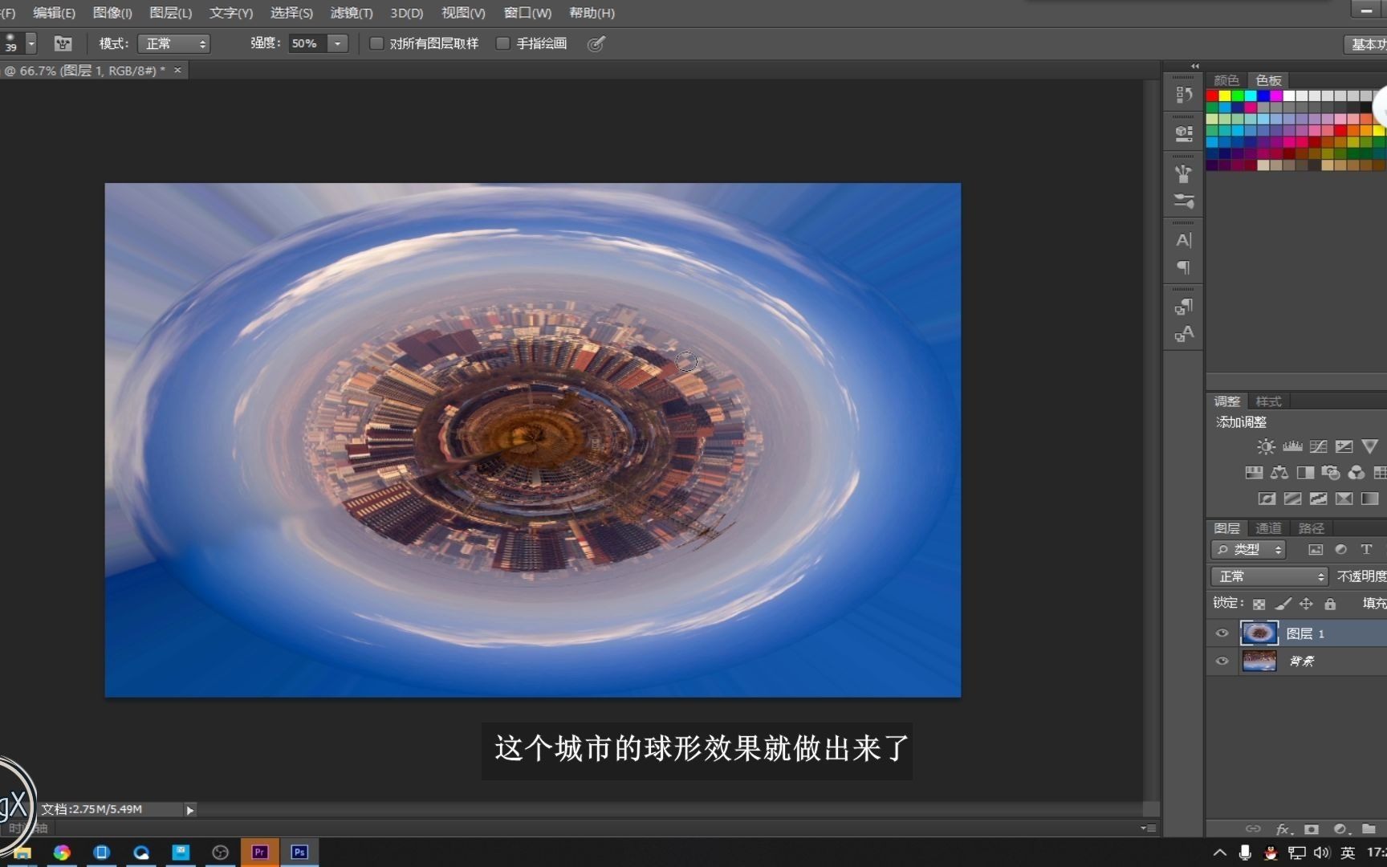The image size is (1387, 867).
Task: Switch to the 通道 tab
Action: coord(1268,527)
